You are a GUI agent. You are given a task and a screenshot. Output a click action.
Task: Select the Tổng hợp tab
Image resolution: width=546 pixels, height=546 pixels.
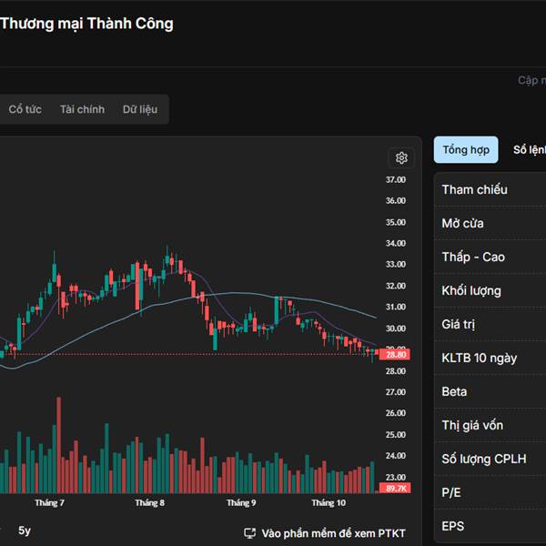pyautogui.click(x=466, y=149)
